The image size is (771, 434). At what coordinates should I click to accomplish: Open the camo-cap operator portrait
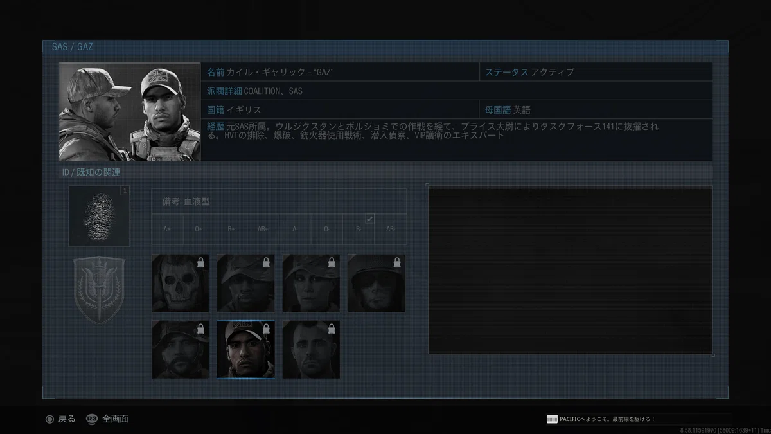pyautogui.click(x=245, y=283)
